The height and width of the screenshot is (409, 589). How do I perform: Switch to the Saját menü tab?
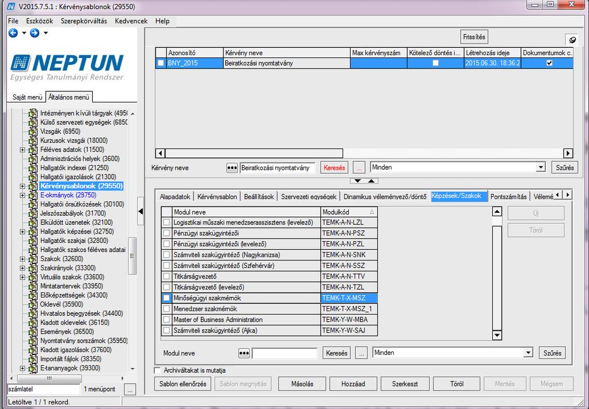pos(27,97)
